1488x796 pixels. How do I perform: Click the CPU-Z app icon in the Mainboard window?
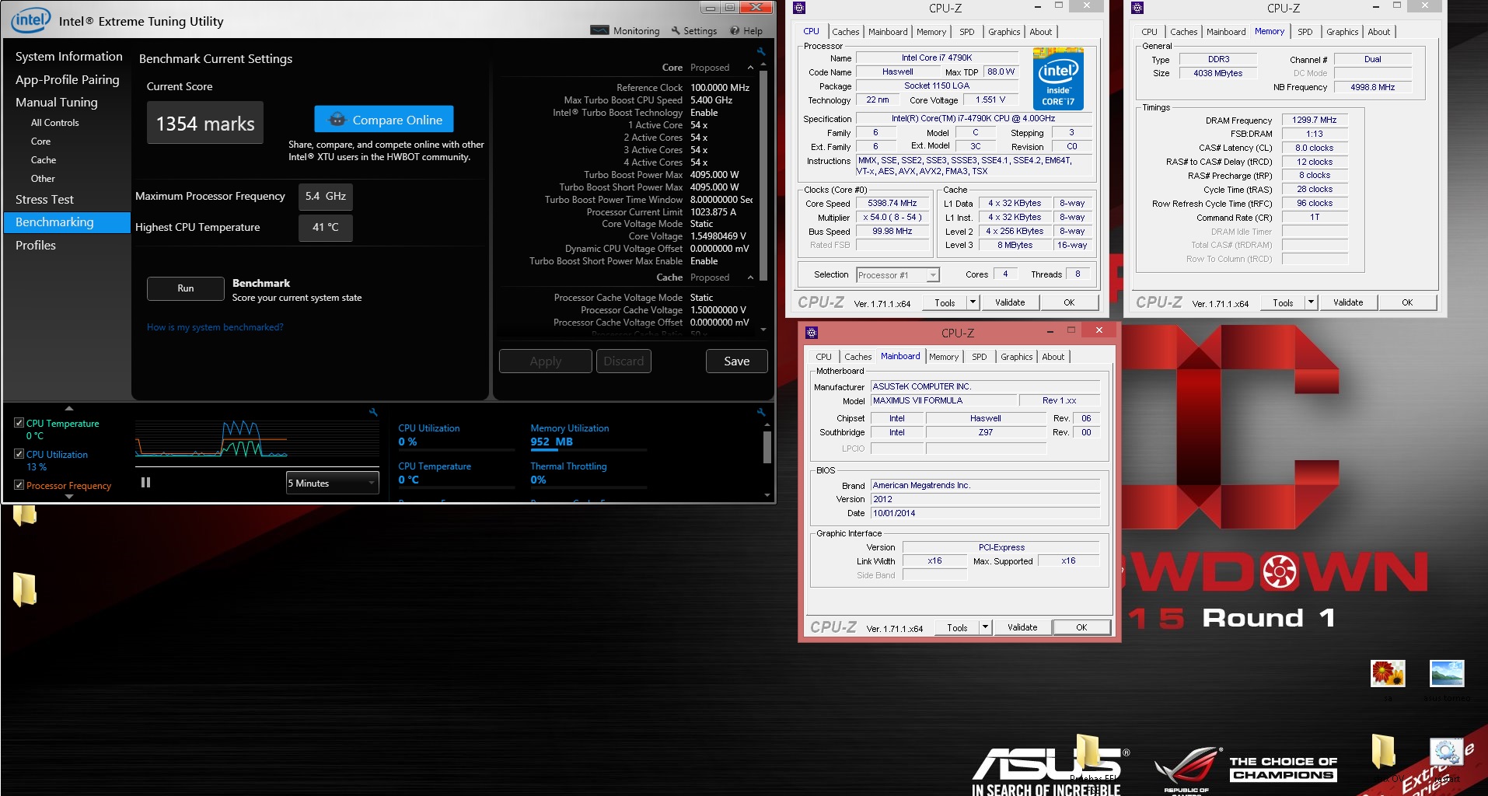(812, 333)
